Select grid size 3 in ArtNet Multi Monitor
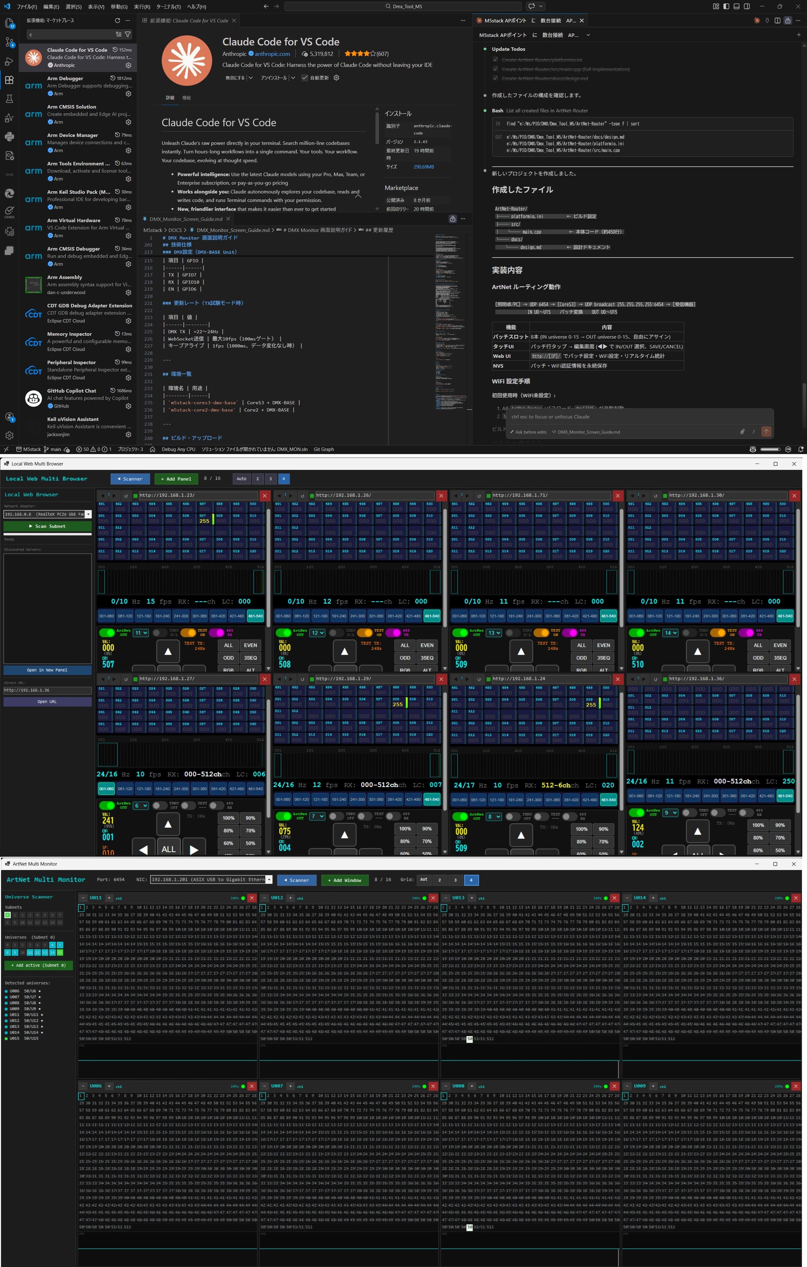807x1267 pixels. [455, 880]
